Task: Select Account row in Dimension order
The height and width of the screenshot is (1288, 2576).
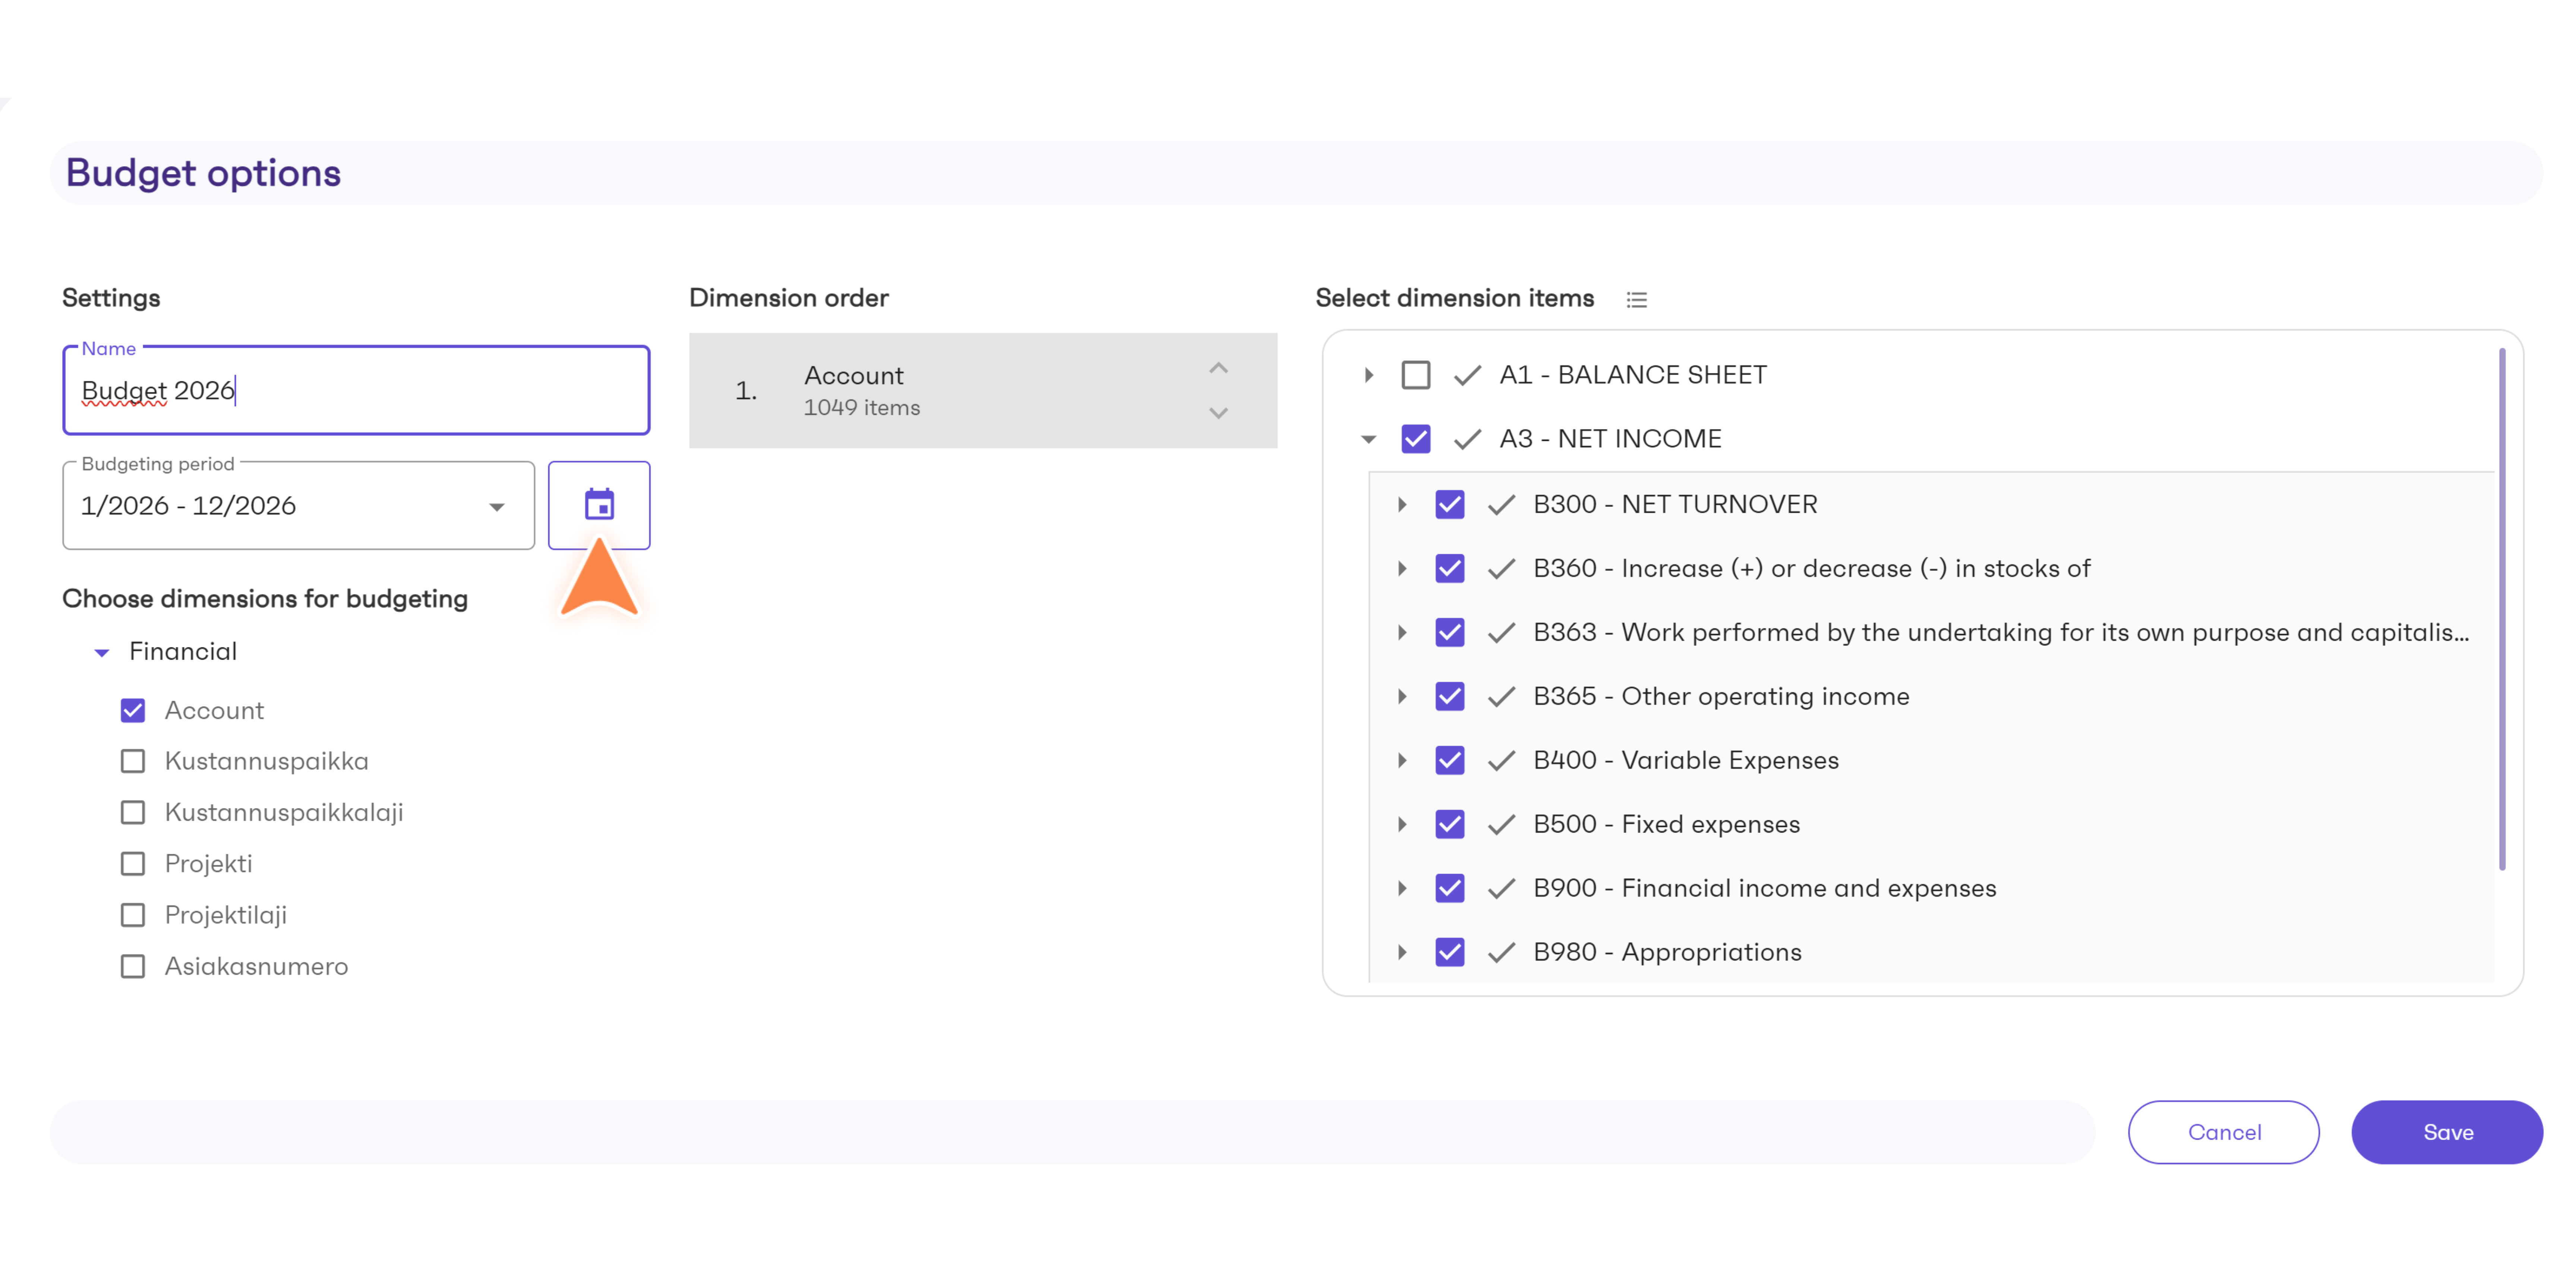Action: point(983,391)
